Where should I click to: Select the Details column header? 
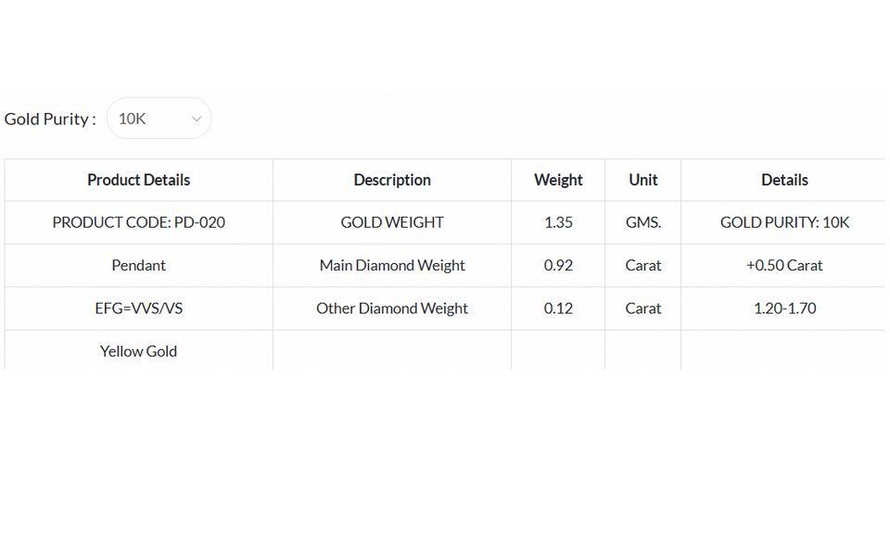[784, 180]
